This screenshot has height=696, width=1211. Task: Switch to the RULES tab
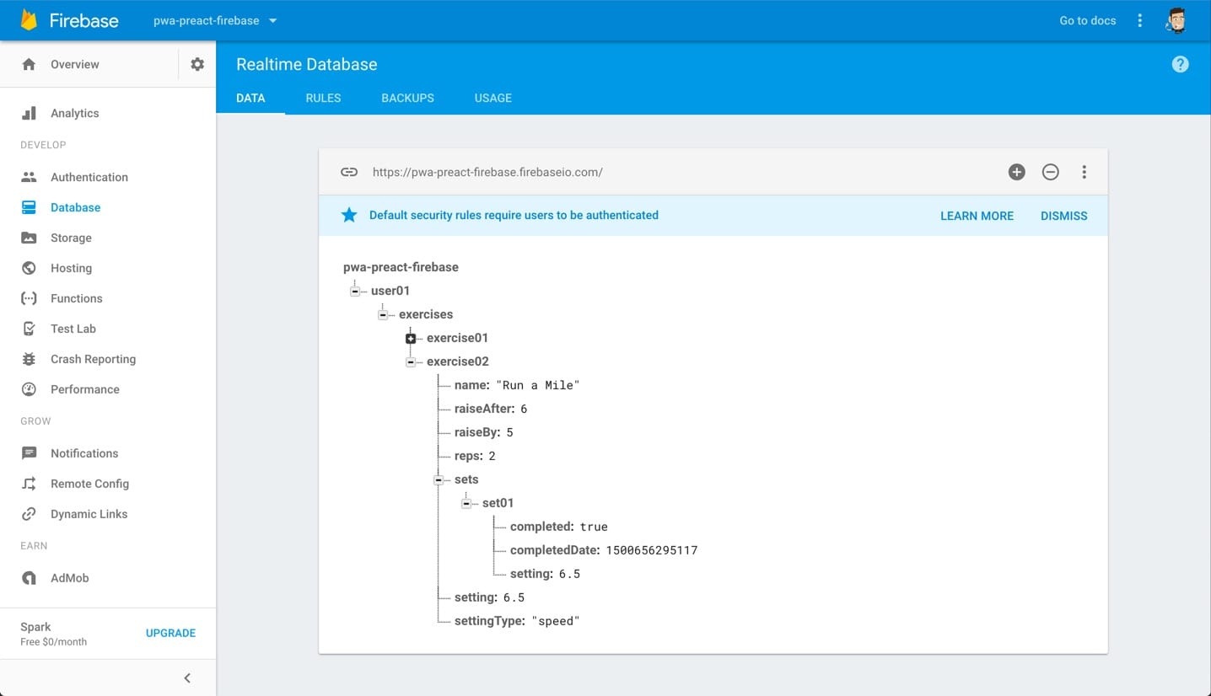tap(323, 98)
